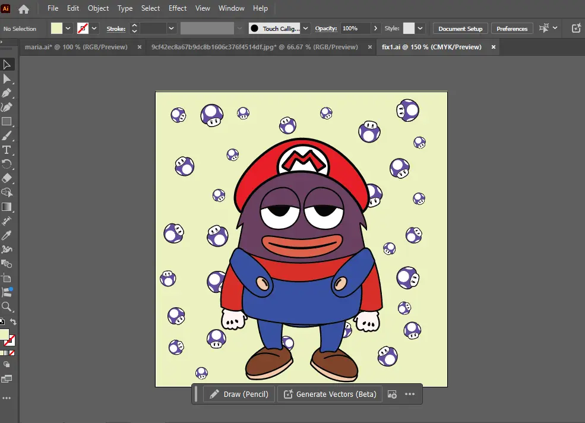Screen dimensions: 585x423
Task: Select the Type tool
Action: (7, 150)
